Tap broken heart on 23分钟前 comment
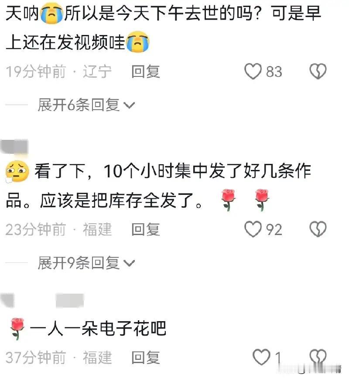Image resolution: width=349 pixels, height=381 pixels. click(318, 229)
